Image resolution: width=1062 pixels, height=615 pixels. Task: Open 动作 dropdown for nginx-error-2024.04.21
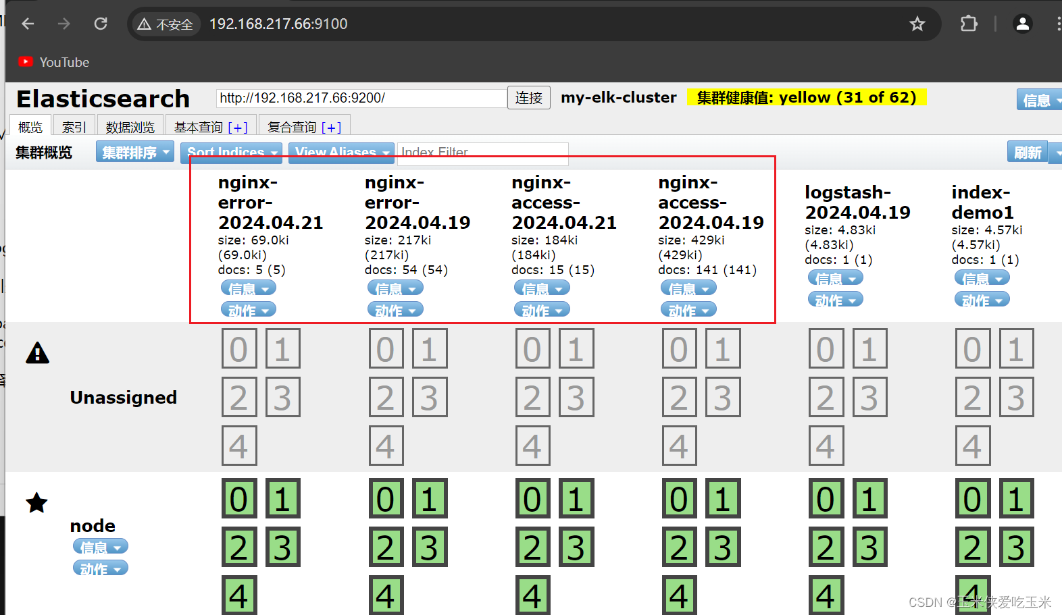coord(249,311)
